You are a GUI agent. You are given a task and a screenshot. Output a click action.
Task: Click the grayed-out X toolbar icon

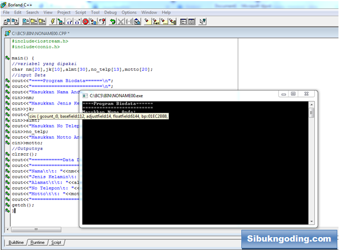(121, 21)
